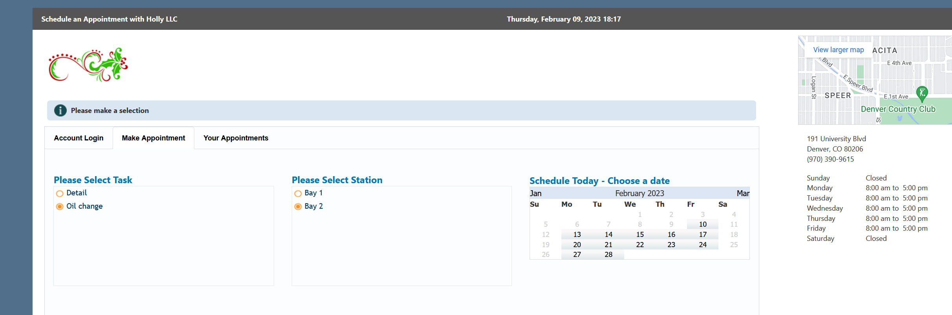Open the Make Appointment tab
This screenshot has width=952, height=315.
pos(153,138)
